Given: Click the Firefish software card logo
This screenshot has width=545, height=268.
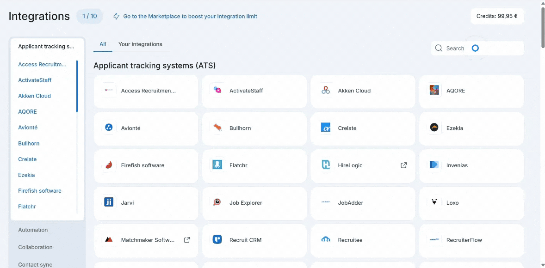Looking at the screenshot, I should coord(109,165).
